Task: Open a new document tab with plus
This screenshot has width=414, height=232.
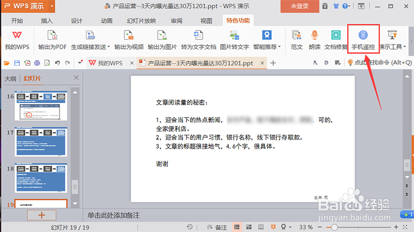Action: [273, 63]
